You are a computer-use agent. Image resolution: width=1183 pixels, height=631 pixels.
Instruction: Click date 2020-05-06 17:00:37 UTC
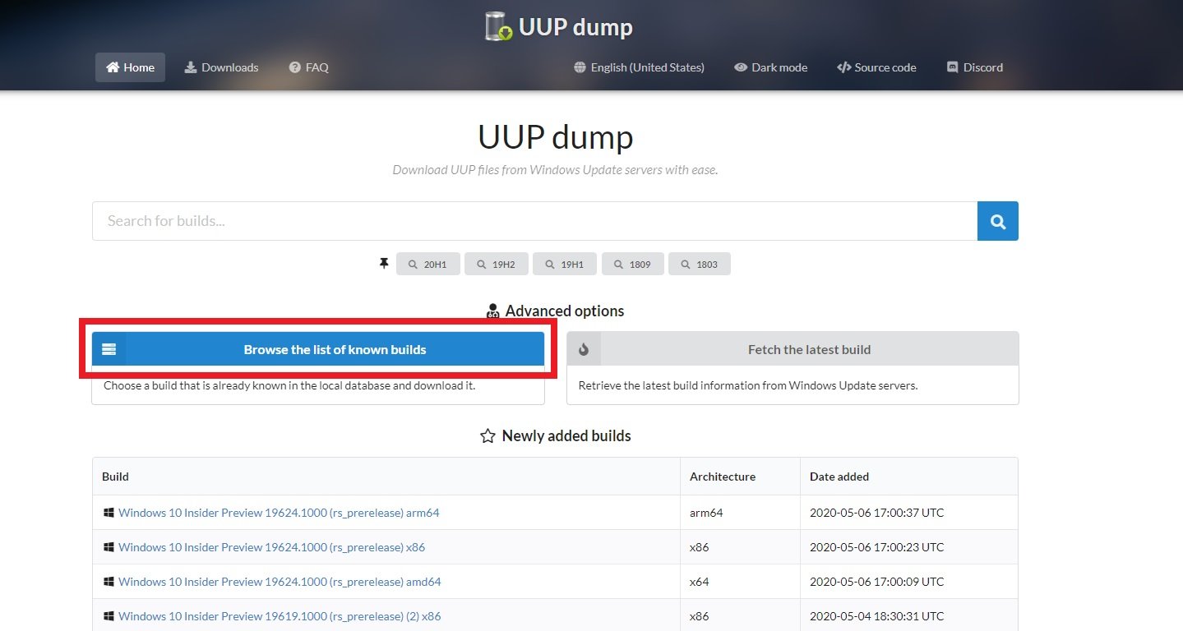(877, 513)
